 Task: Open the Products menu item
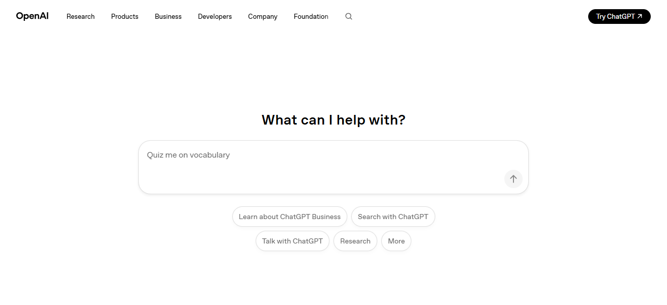tap(124, 16)
